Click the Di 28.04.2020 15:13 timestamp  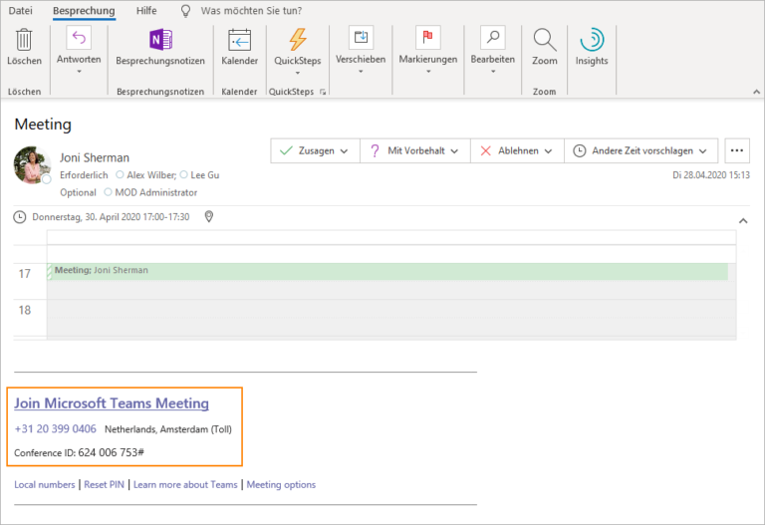point(711,174)
